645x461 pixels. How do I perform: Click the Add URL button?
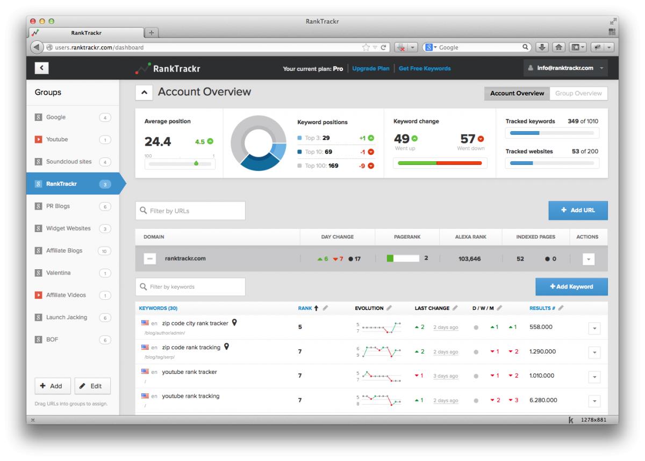578,211
